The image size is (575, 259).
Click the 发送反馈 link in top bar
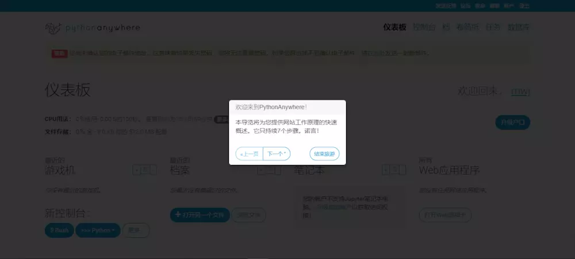pos(446,6)
